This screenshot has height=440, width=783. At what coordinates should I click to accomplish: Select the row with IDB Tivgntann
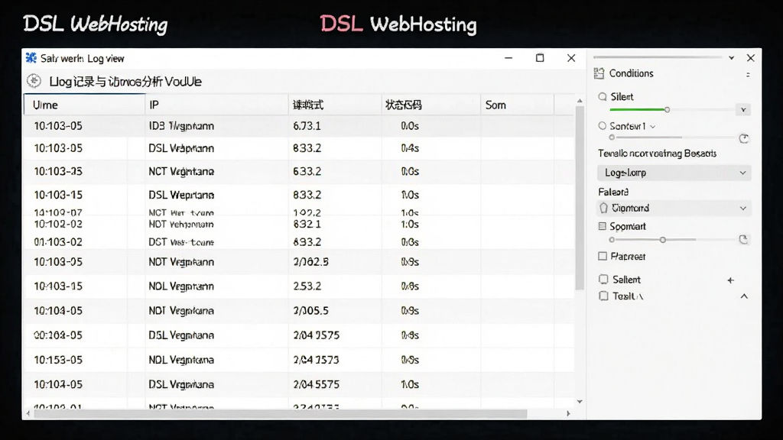(x=299, y=126)
